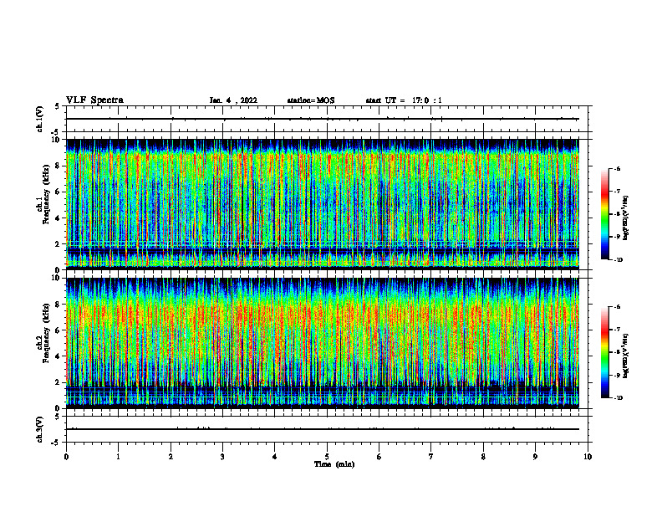Click the ch.1 color bar "log(PSD)" unit label
662x512 pixels.
coord(626,218)
